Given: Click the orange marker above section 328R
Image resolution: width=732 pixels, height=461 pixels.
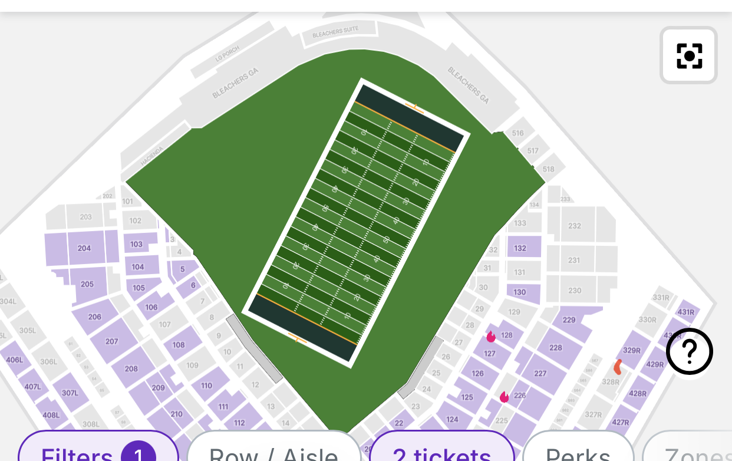Looking at the screenshot, I should pos(618,367).
